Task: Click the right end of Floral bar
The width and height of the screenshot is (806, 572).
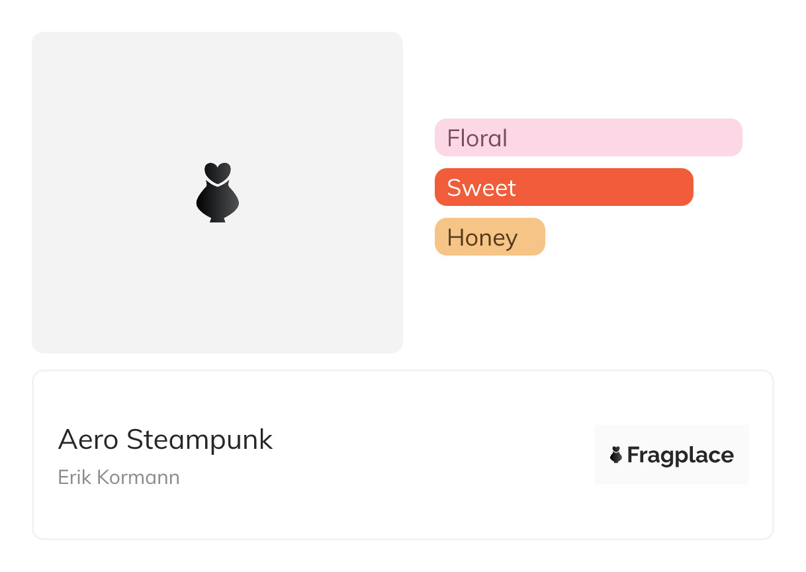Action: 733,138
